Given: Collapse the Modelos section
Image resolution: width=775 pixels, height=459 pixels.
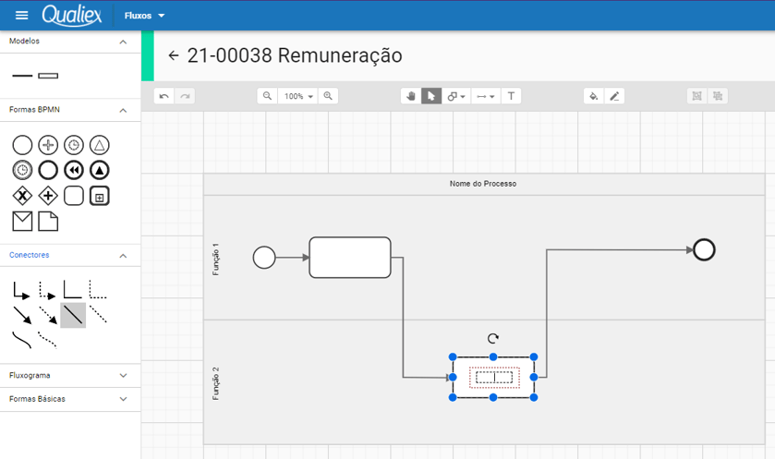Looking at the screenshot, I should (123, 42).
